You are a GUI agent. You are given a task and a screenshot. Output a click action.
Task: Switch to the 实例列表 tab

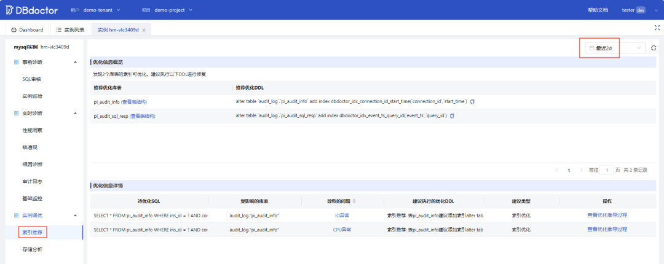coord(70,30)
